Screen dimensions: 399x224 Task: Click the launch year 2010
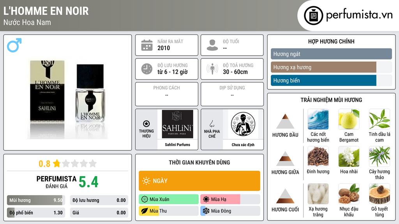164,48
